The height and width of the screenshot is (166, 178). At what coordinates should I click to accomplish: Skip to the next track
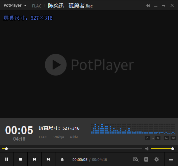[48, 159]
